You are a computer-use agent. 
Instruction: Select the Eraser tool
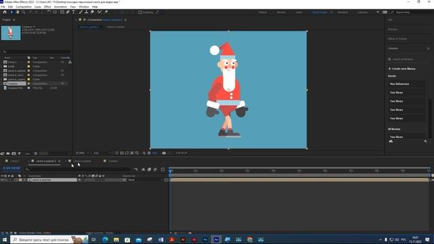pos(92,12)
